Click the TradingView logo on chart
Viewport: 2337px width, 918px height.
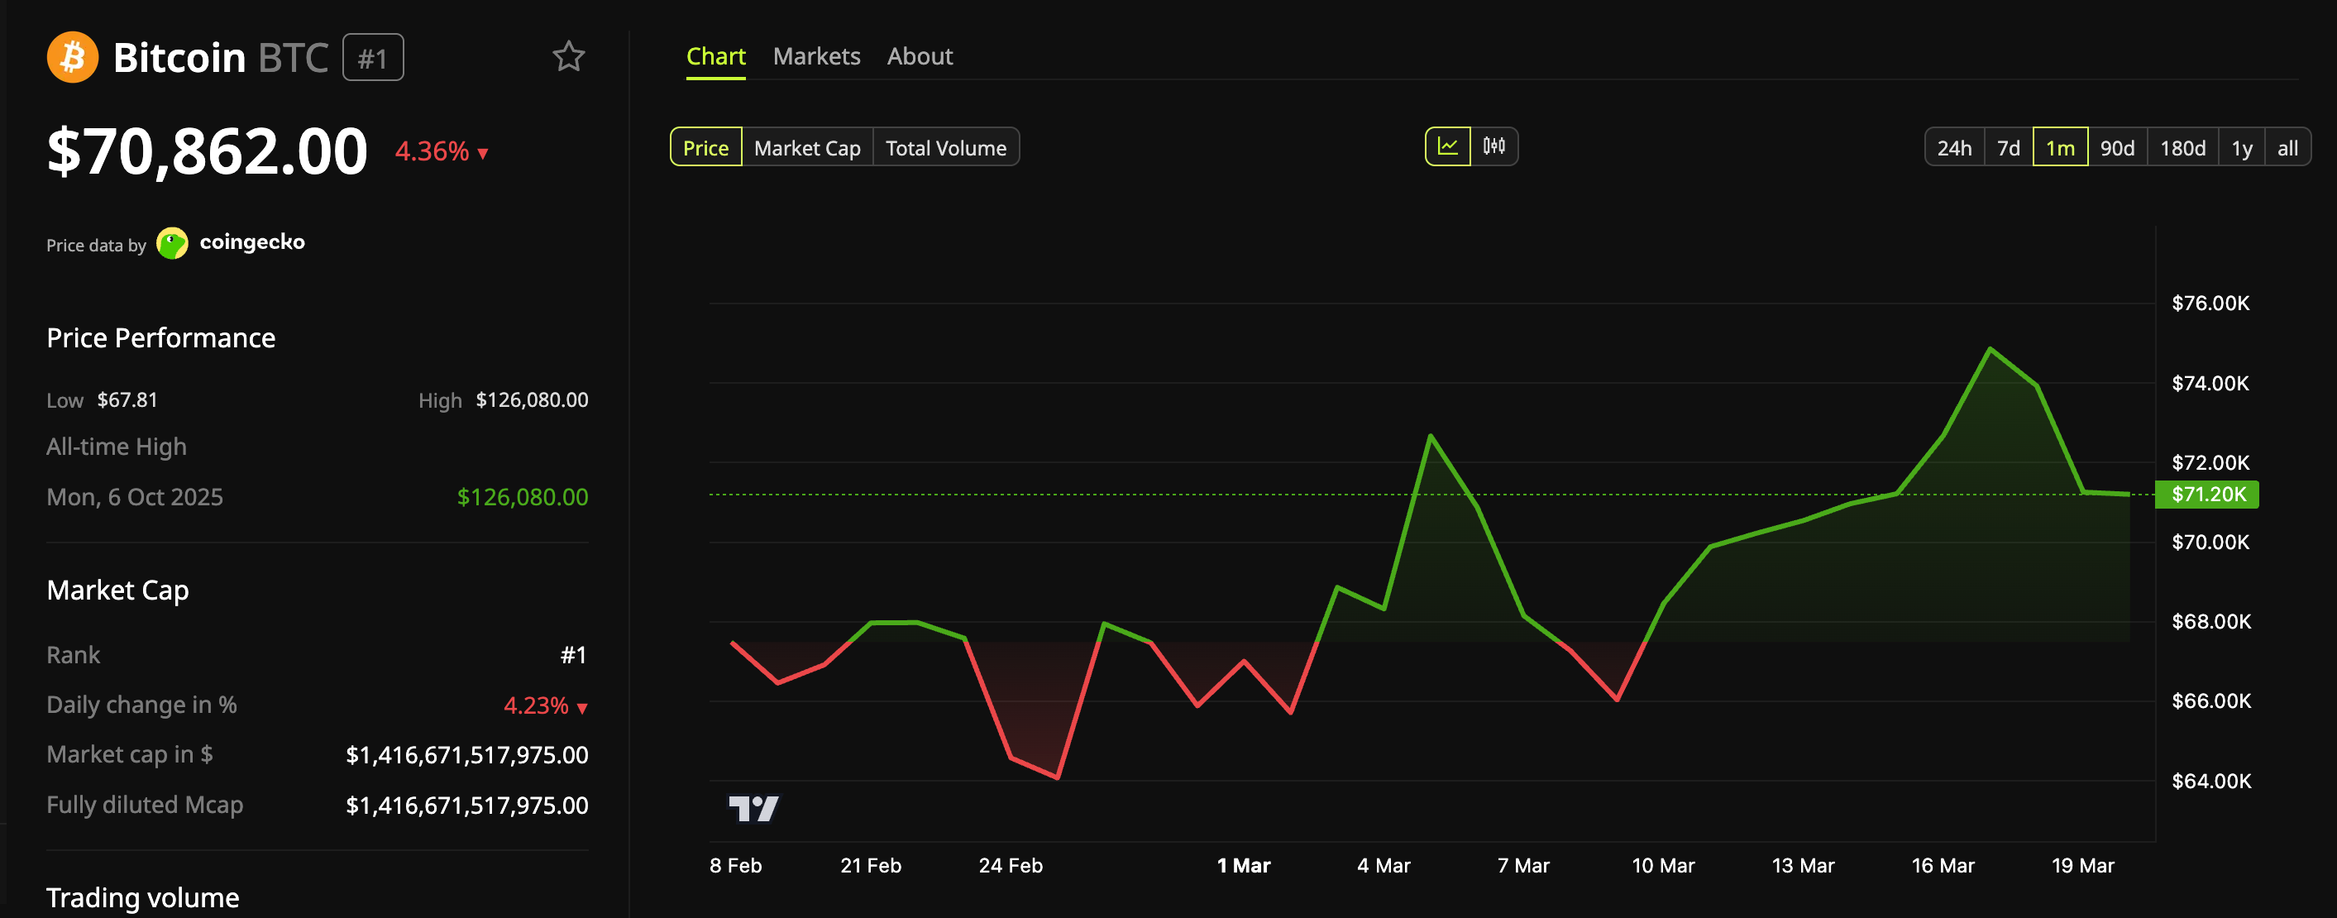click(753, 807)
